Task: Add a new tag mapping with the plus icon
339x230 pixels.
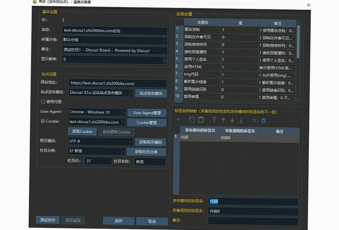Action: tap(178, 119)
